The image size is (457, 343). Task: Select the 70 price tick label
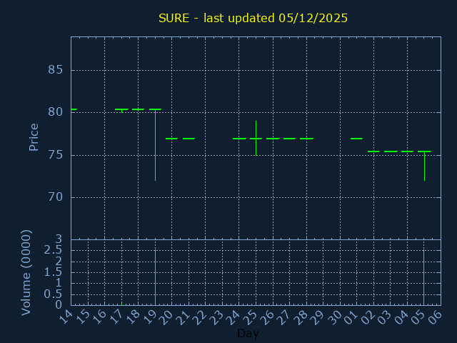[x=56, y=197]
